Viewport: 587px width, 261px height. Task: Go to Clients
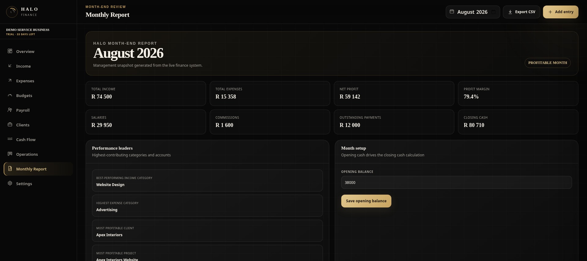coord(39,125)
